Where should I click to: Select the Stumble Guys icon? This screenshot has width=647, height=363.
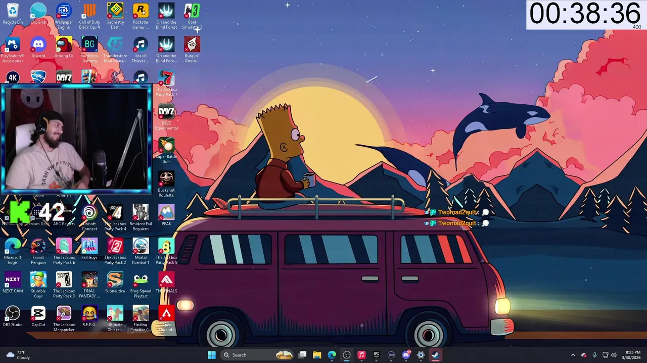(x=38, y=286)
